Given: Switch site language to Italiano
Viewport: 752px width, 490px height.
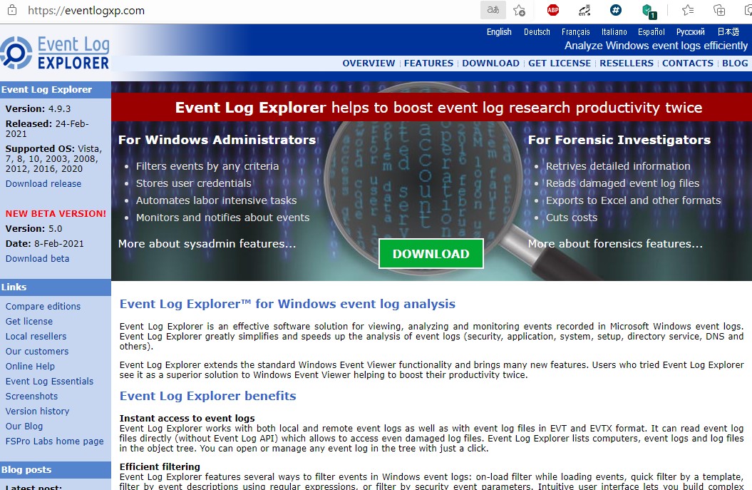Looking at the screenshot, I should pos(614,32).
